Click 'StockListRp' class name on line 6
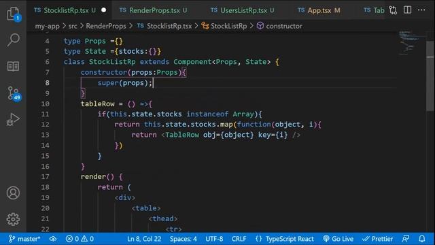 click(x=112, y=62)
